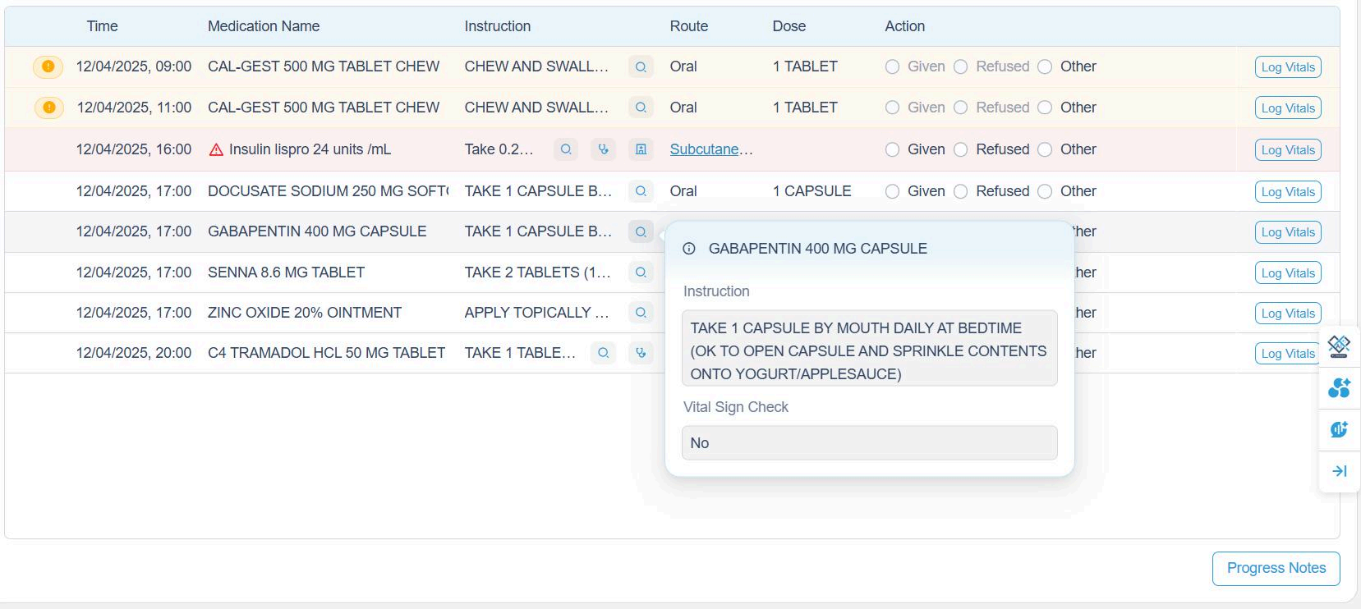Mark Insulin lispro as Given

(x=892, y=149)
